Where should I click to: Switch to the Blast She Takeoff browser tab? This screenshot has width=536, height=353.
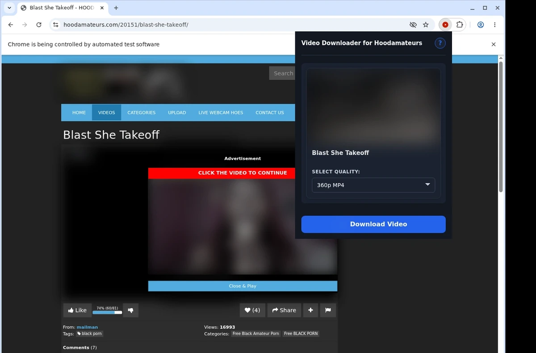(62, 8)
